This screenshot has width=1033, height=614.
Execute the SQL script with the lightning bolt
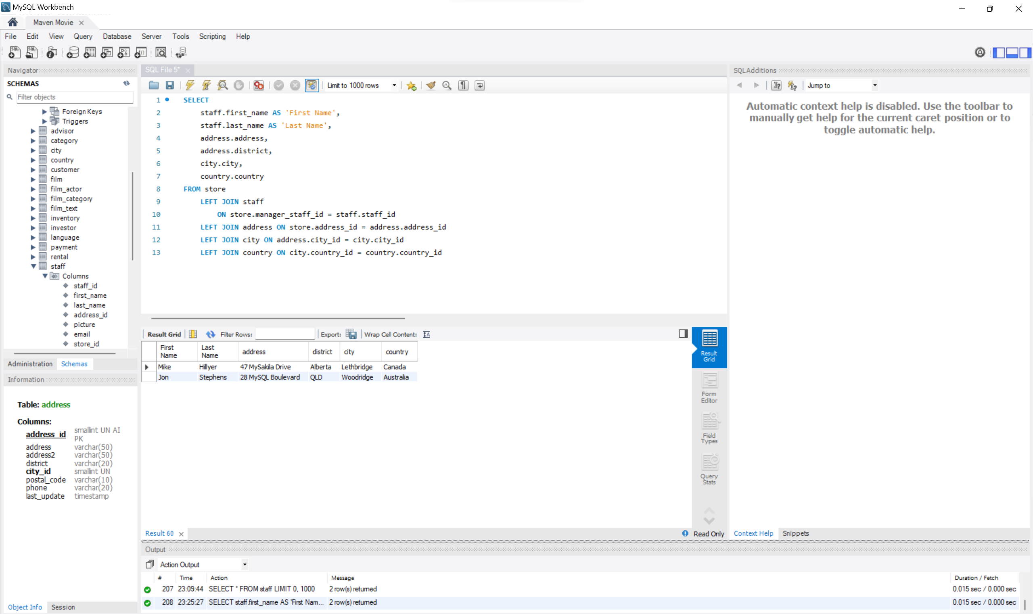point(190,85)
